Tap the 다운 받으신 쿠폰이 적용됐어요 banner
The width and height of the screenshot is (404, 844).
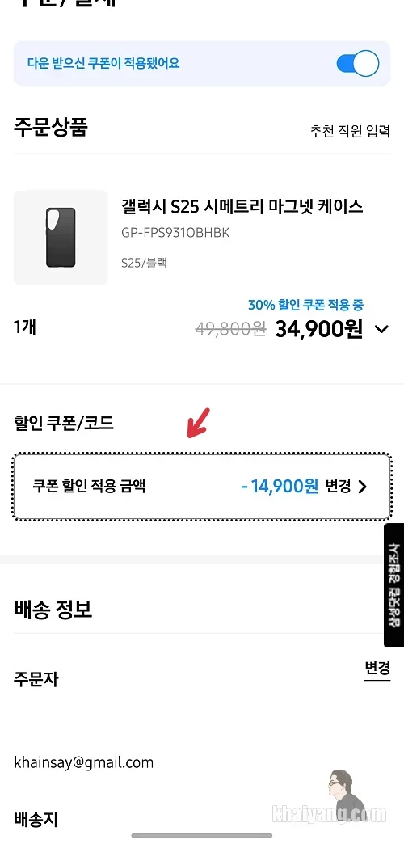click(202, 64)
